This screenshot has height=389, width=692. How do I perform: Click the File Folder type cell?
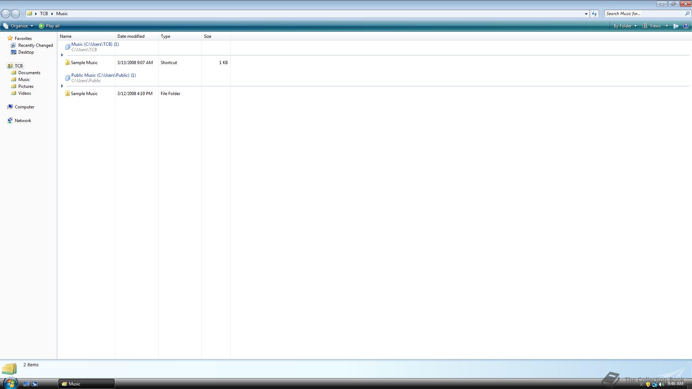click(170, 94)
